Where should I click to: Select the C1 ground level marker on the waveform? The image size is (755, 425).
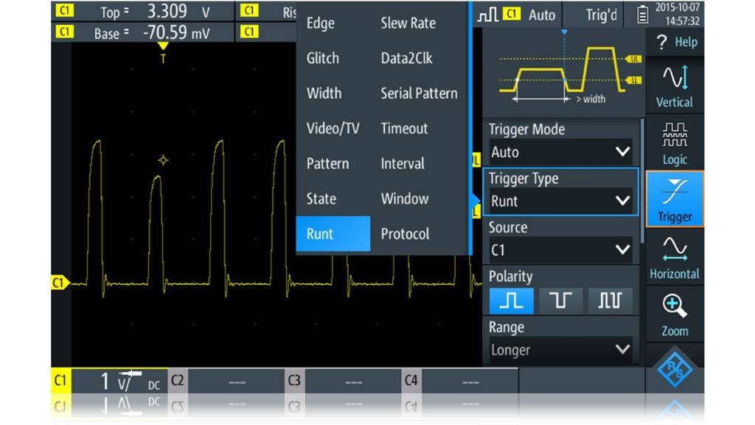(x=60, y=283)
